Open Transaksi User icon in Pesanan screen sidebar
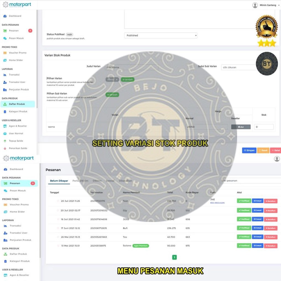This screenshot has height=281, width=281. pos(5,233)
